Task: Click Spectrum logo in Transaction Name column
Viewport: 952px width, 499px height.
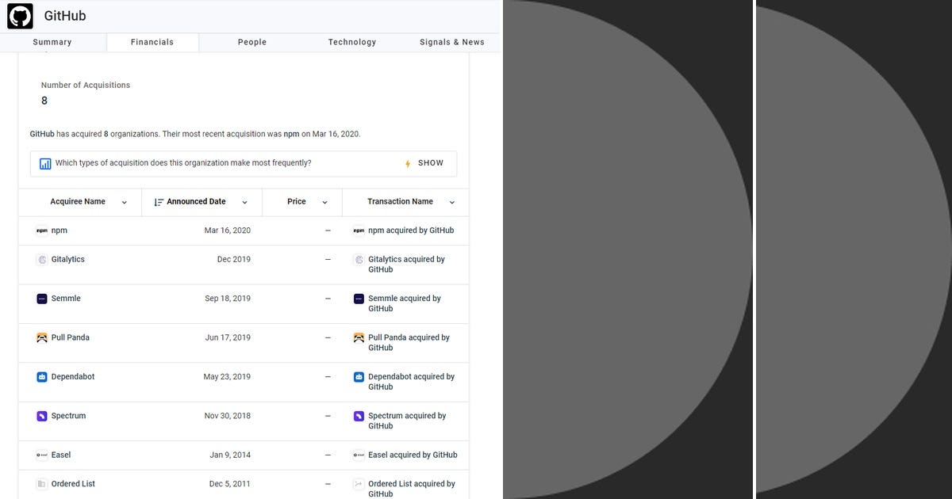Action: tap(359, 416)
